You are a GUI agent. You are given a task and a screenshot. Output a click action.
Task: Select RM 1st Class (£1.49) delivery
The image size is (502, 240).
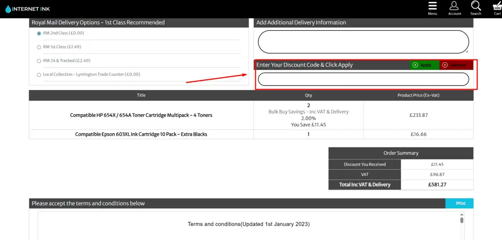[x=39, y=47]
